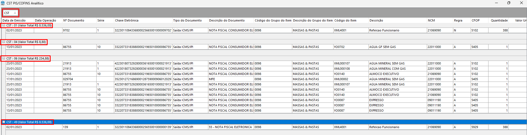This screenshot has width=527, height=135.
Task: Click document number 029704 cell
Action: coord(79,79)
